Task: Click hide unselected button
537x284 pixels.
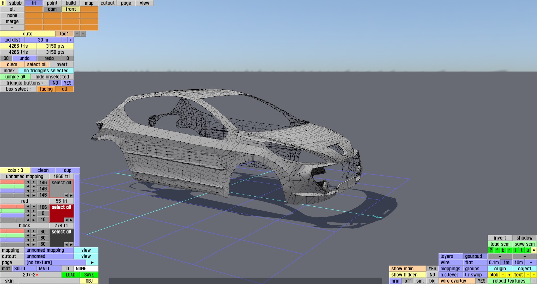Action: coord(52,77)
